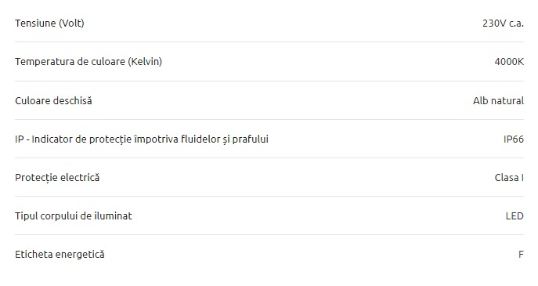Click the Tensiune (Volt) label
The height and width of the screenshot is (286, 538).
[x=49, y=24]
